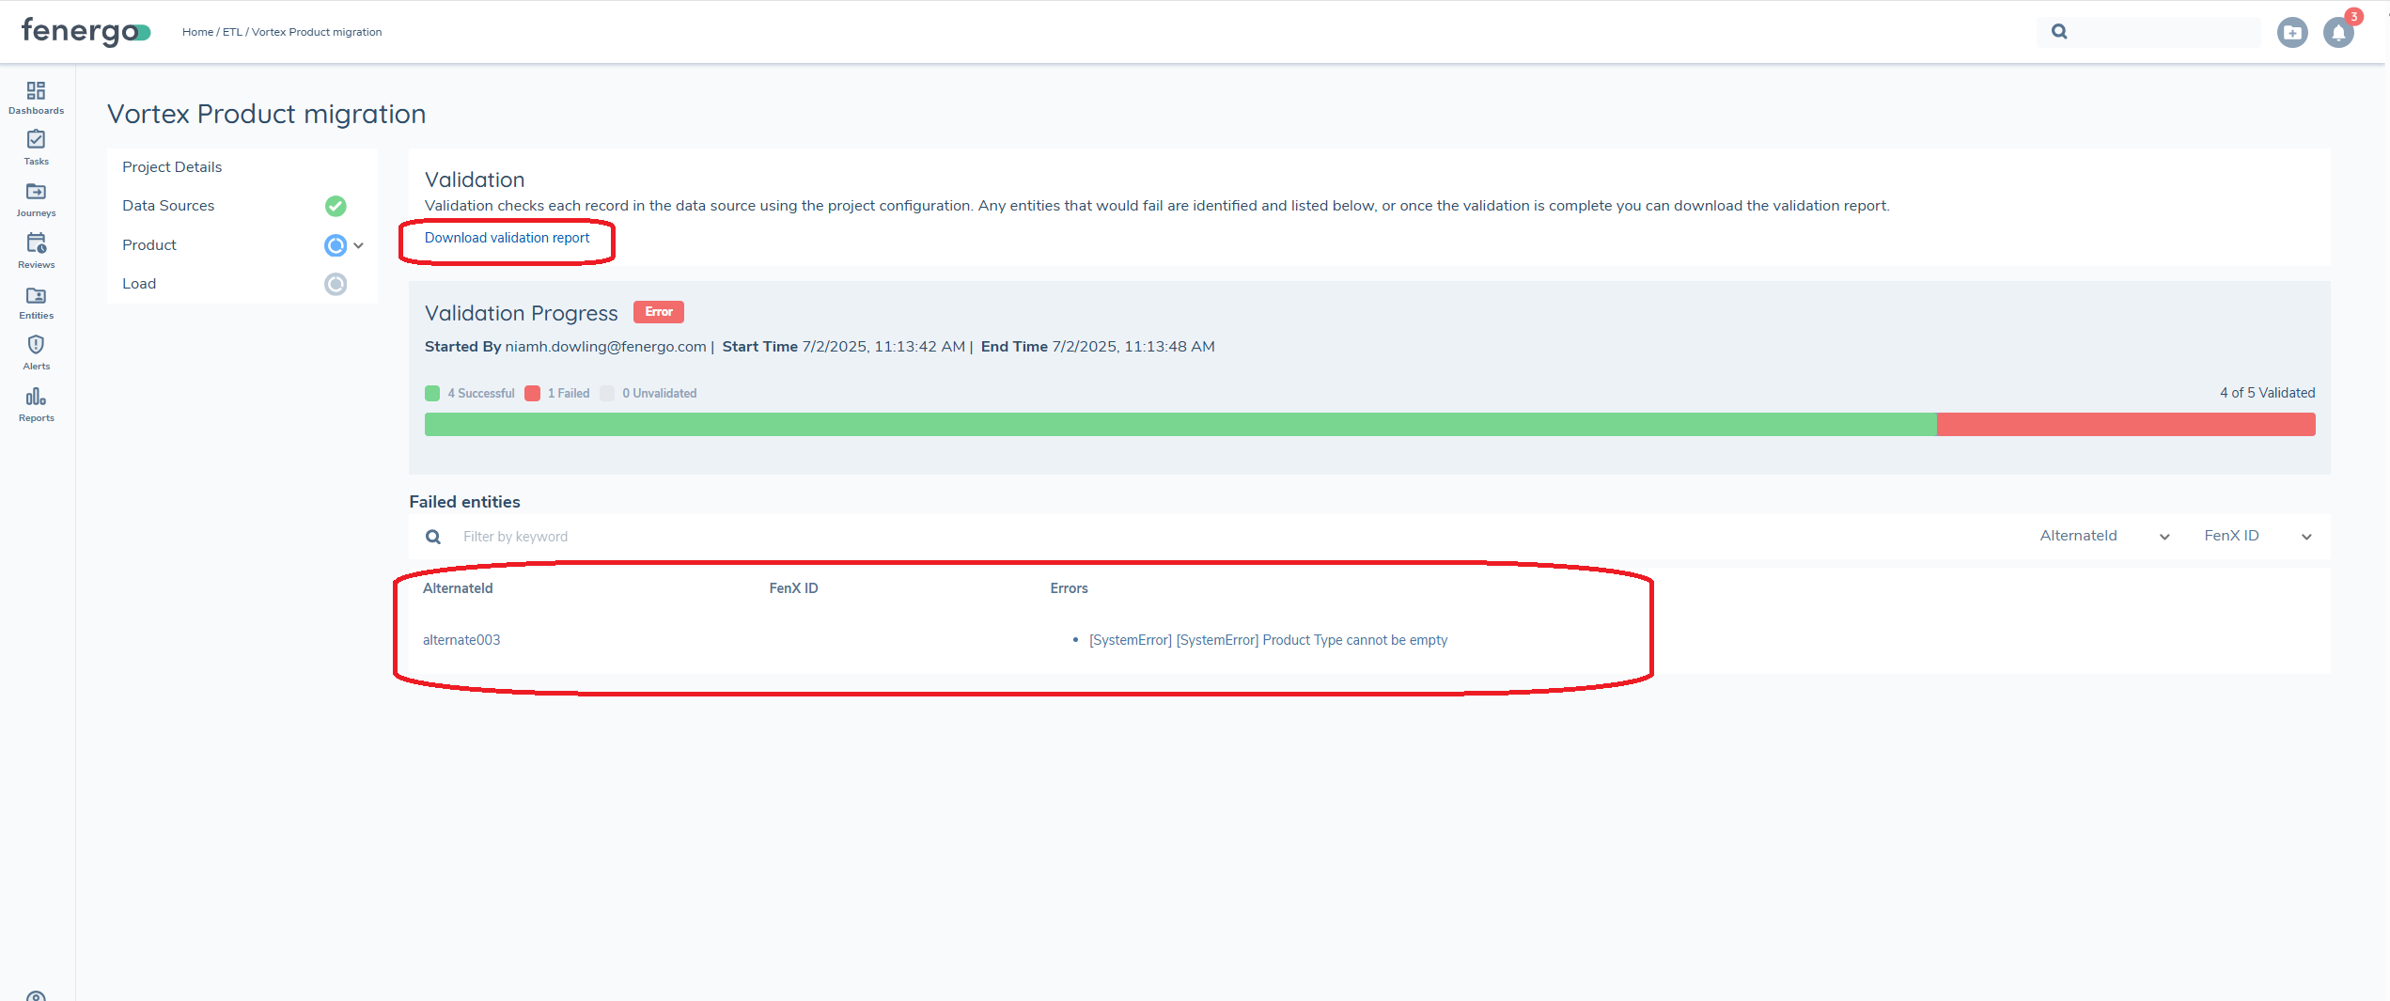The height and width of the screenshot is (1001, 2390).
Task: Click the Product in-progress status indicator
Action: click(x=336, y=245)
